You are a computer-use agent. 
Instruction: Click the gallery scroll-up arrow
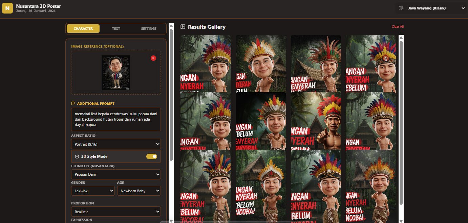[401, 37]
